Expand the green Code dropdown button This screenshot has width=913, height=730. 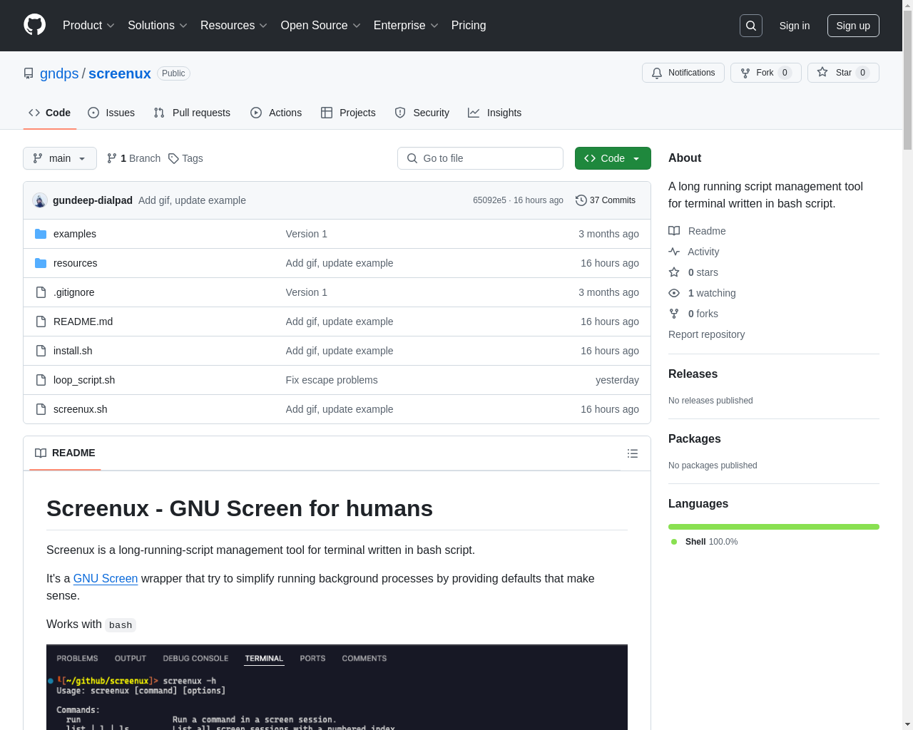click(613, 158)
